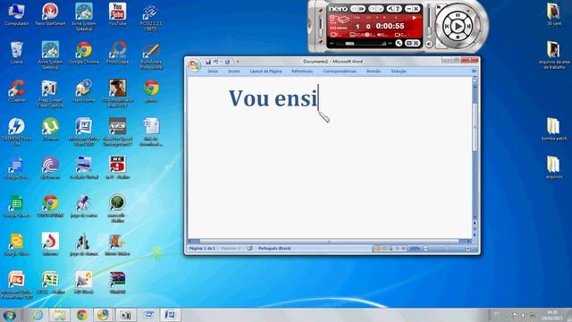Open the 50 cent folder on the desktop

point(554,14)
